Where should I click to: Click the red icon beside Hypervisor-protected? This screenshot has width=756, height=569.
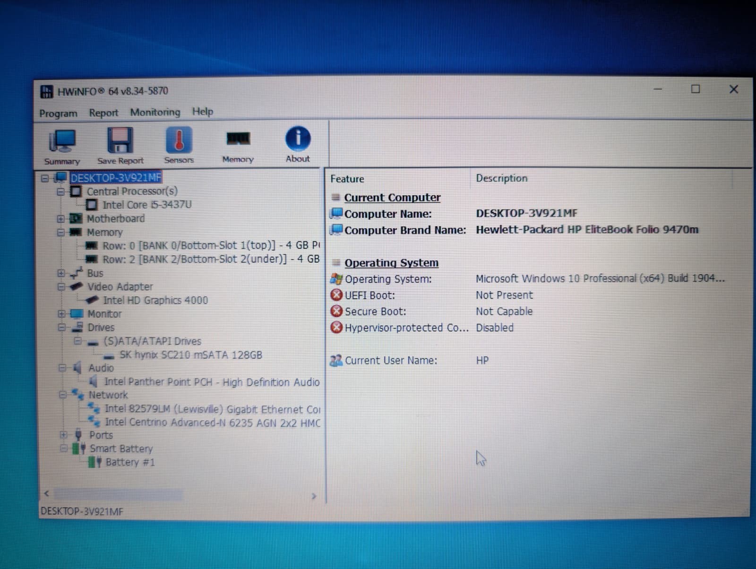(x=336, y=328)
